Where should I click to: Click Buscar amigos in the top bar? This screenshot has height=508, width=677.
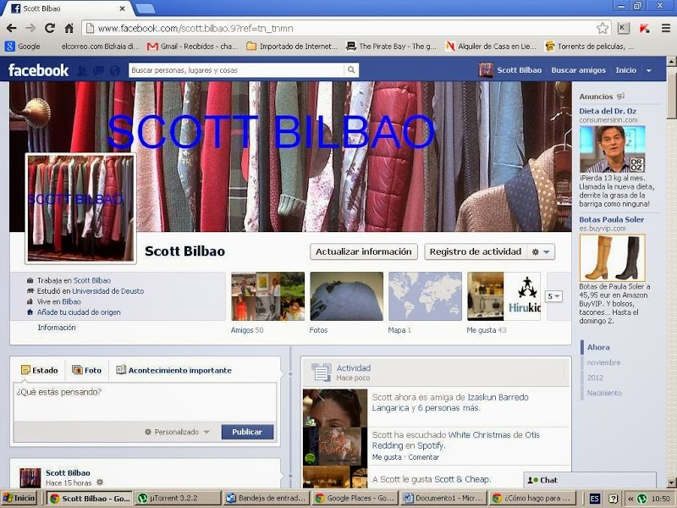(x=579, y=70)
